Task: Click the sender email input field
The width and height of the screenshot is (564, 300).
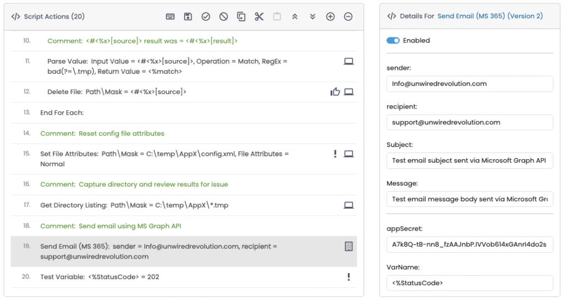Action: click(469, 84)
